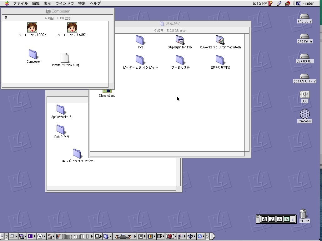Open the 表示 menu
Viewport: 322px width, 241px height.
(x=48, y=3)
